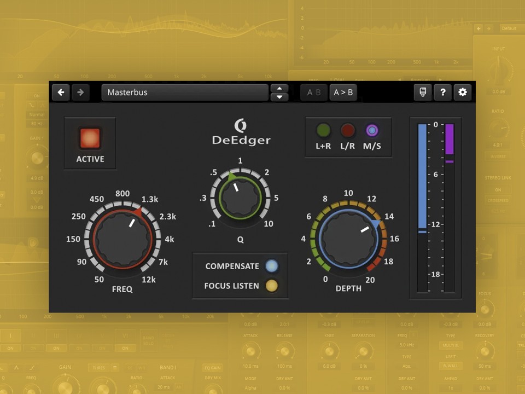Click the Q scale value 10
This screenshot has width=525, height=394.
269,224
